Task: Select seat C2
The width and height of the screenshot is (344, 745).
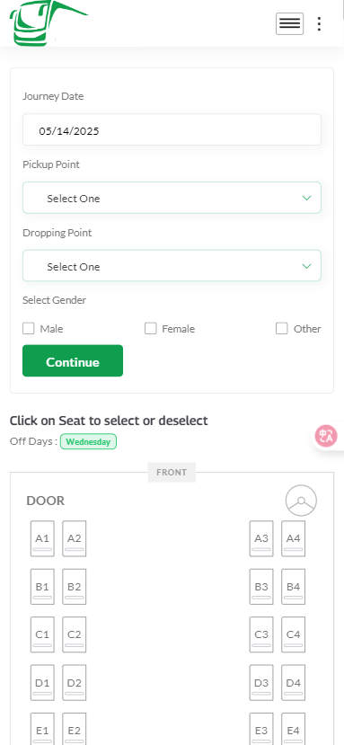Action: [75, 634]
